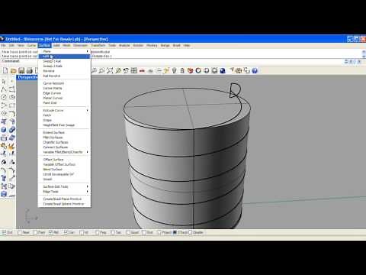
Task: Open the File menu
Action: click(x=3, y=46)
